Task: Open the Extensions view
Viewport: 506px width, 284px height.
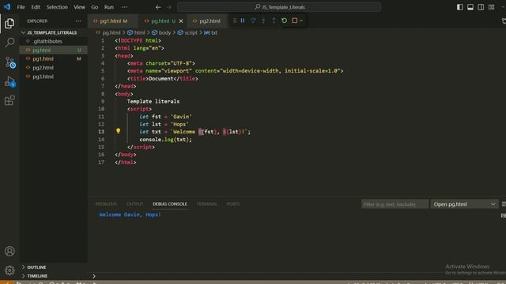Action: coord(9,100)
